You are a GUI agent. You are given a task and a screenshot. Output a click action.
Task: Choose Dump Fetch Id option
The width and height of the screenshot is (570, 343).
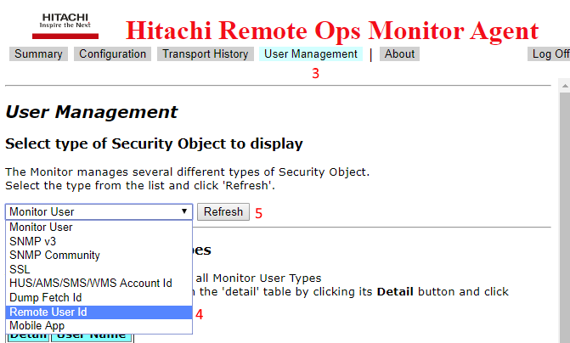pos(99,298)
